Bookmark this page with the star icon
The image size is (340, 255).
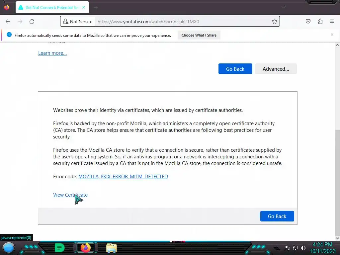click(x=275, y=21)
